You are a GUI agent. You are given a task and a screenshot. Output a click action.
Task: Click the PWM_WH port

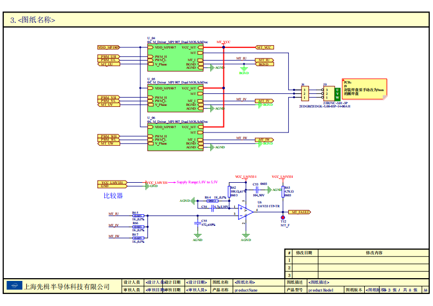click(109, 136)
